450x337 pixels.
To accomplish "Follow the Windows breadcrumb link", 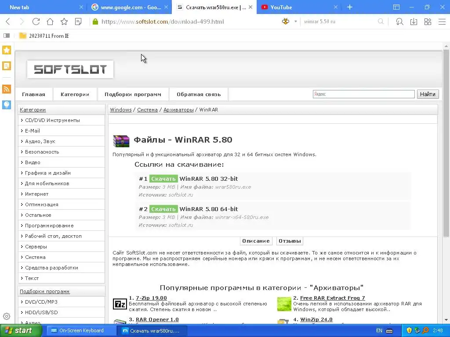I will [x=120, y=110].
